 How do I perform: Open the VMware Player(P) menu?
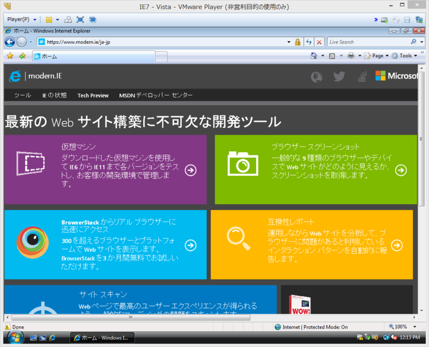click(21, 19)
